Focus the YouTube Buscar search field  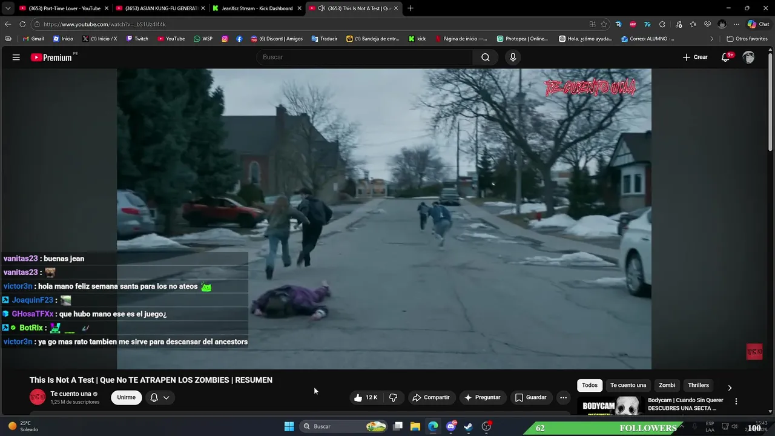(365, 57)
